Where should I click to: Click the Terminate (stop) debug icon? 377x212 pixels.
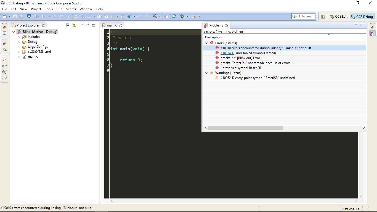click(x=49, y=16)
